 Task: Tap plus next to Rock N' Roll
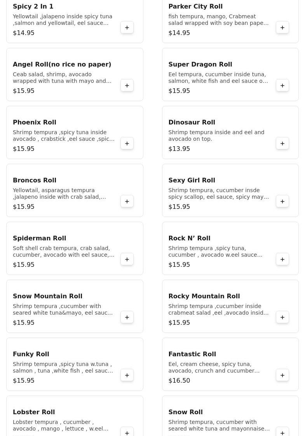coord(282,259)
